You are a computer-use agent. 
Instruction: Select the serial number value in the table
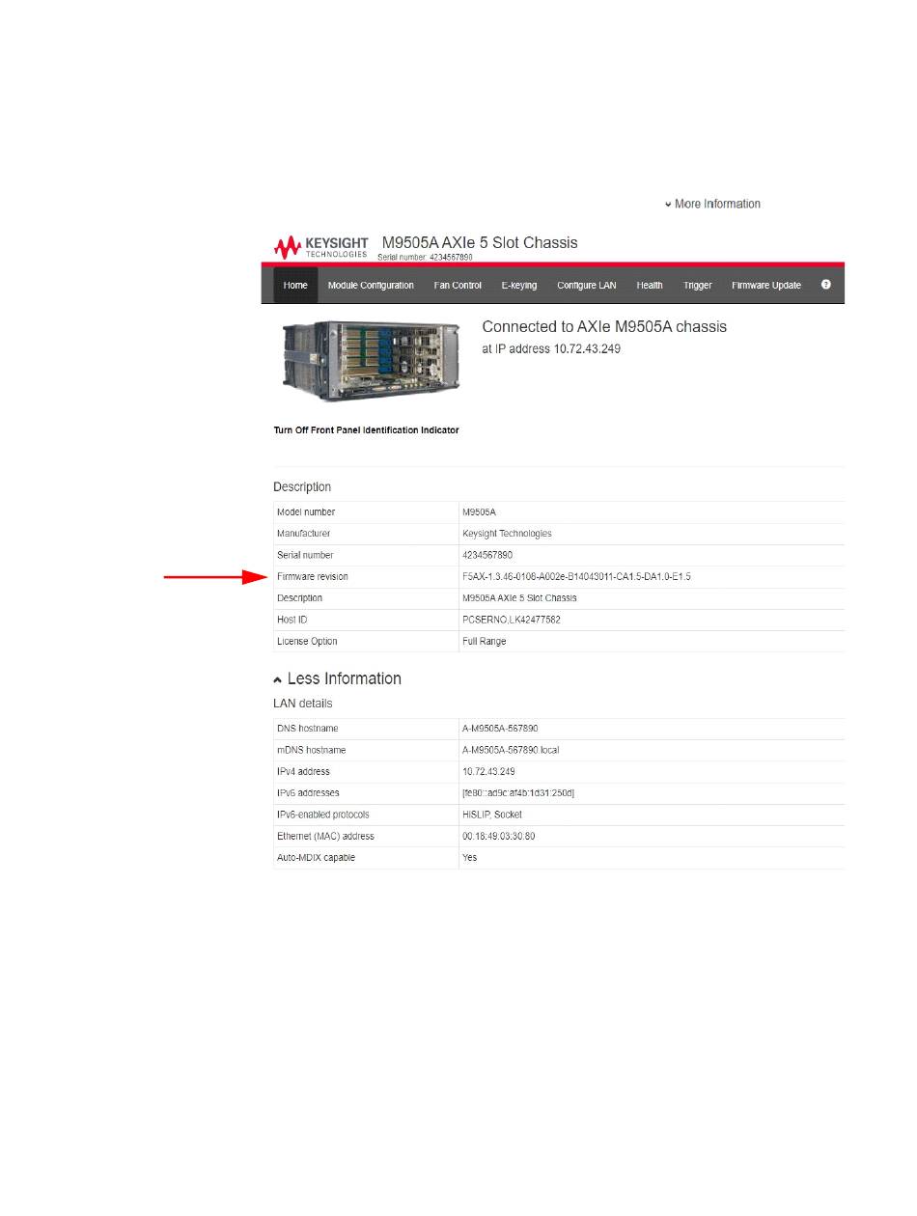click(x=488, y=556)
